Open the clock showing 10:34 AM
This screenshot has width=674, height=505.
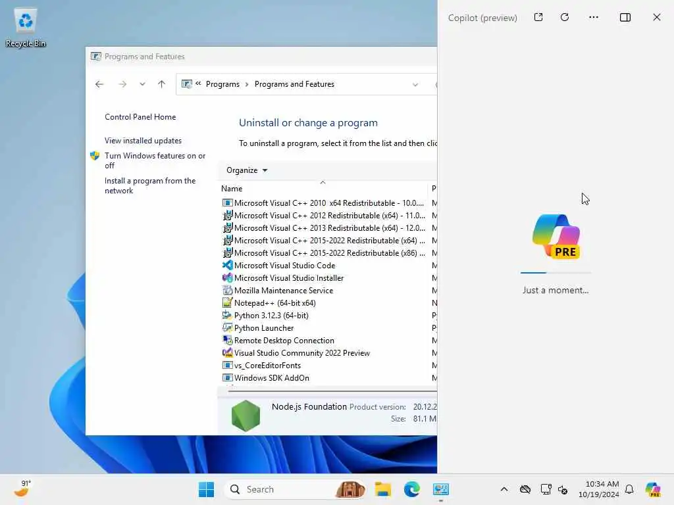click(599, 489)
